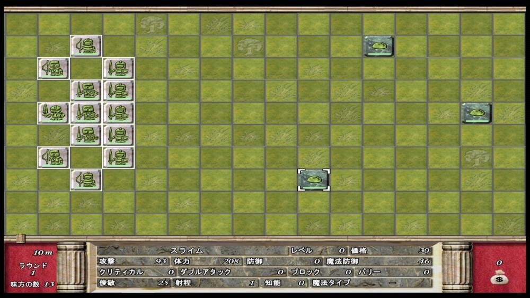Select the slime on the far right
The width and height of the screenshot is (530, 298).
tap(476, 113)
